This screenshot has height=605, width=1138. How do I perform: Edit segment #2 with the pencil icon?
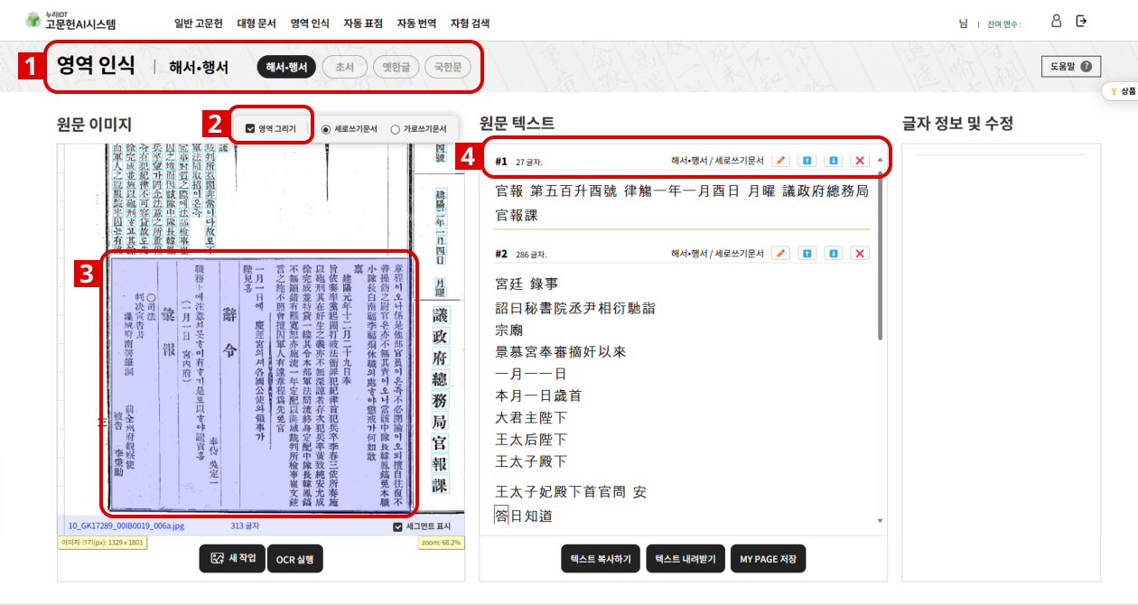click(780, 254)
